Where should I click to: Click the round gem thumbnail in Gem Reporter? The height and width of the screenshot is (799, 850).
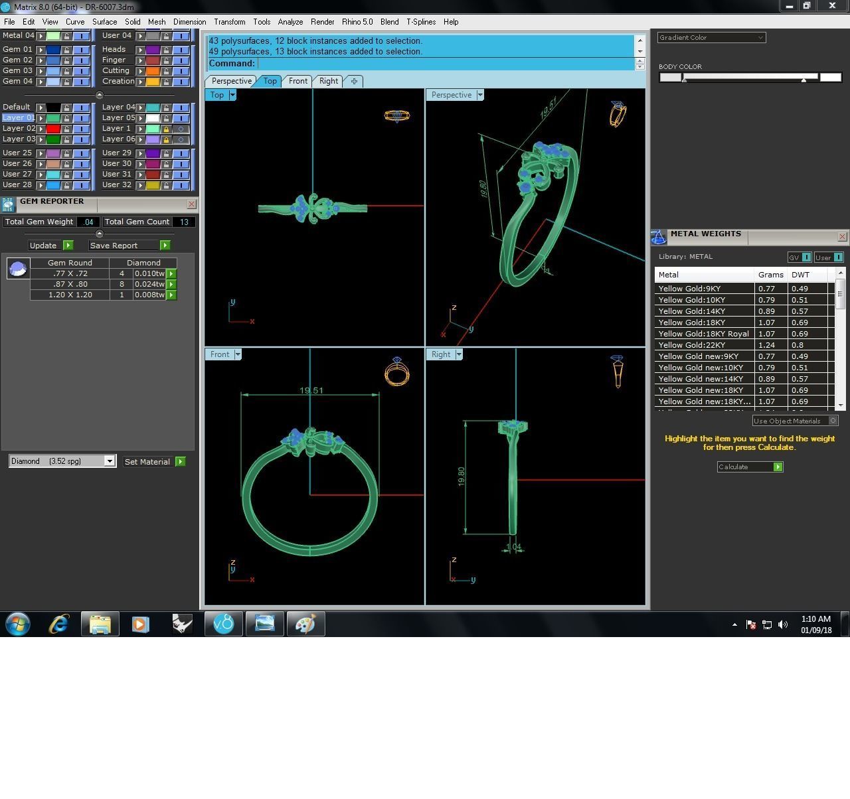coord(18,268)
